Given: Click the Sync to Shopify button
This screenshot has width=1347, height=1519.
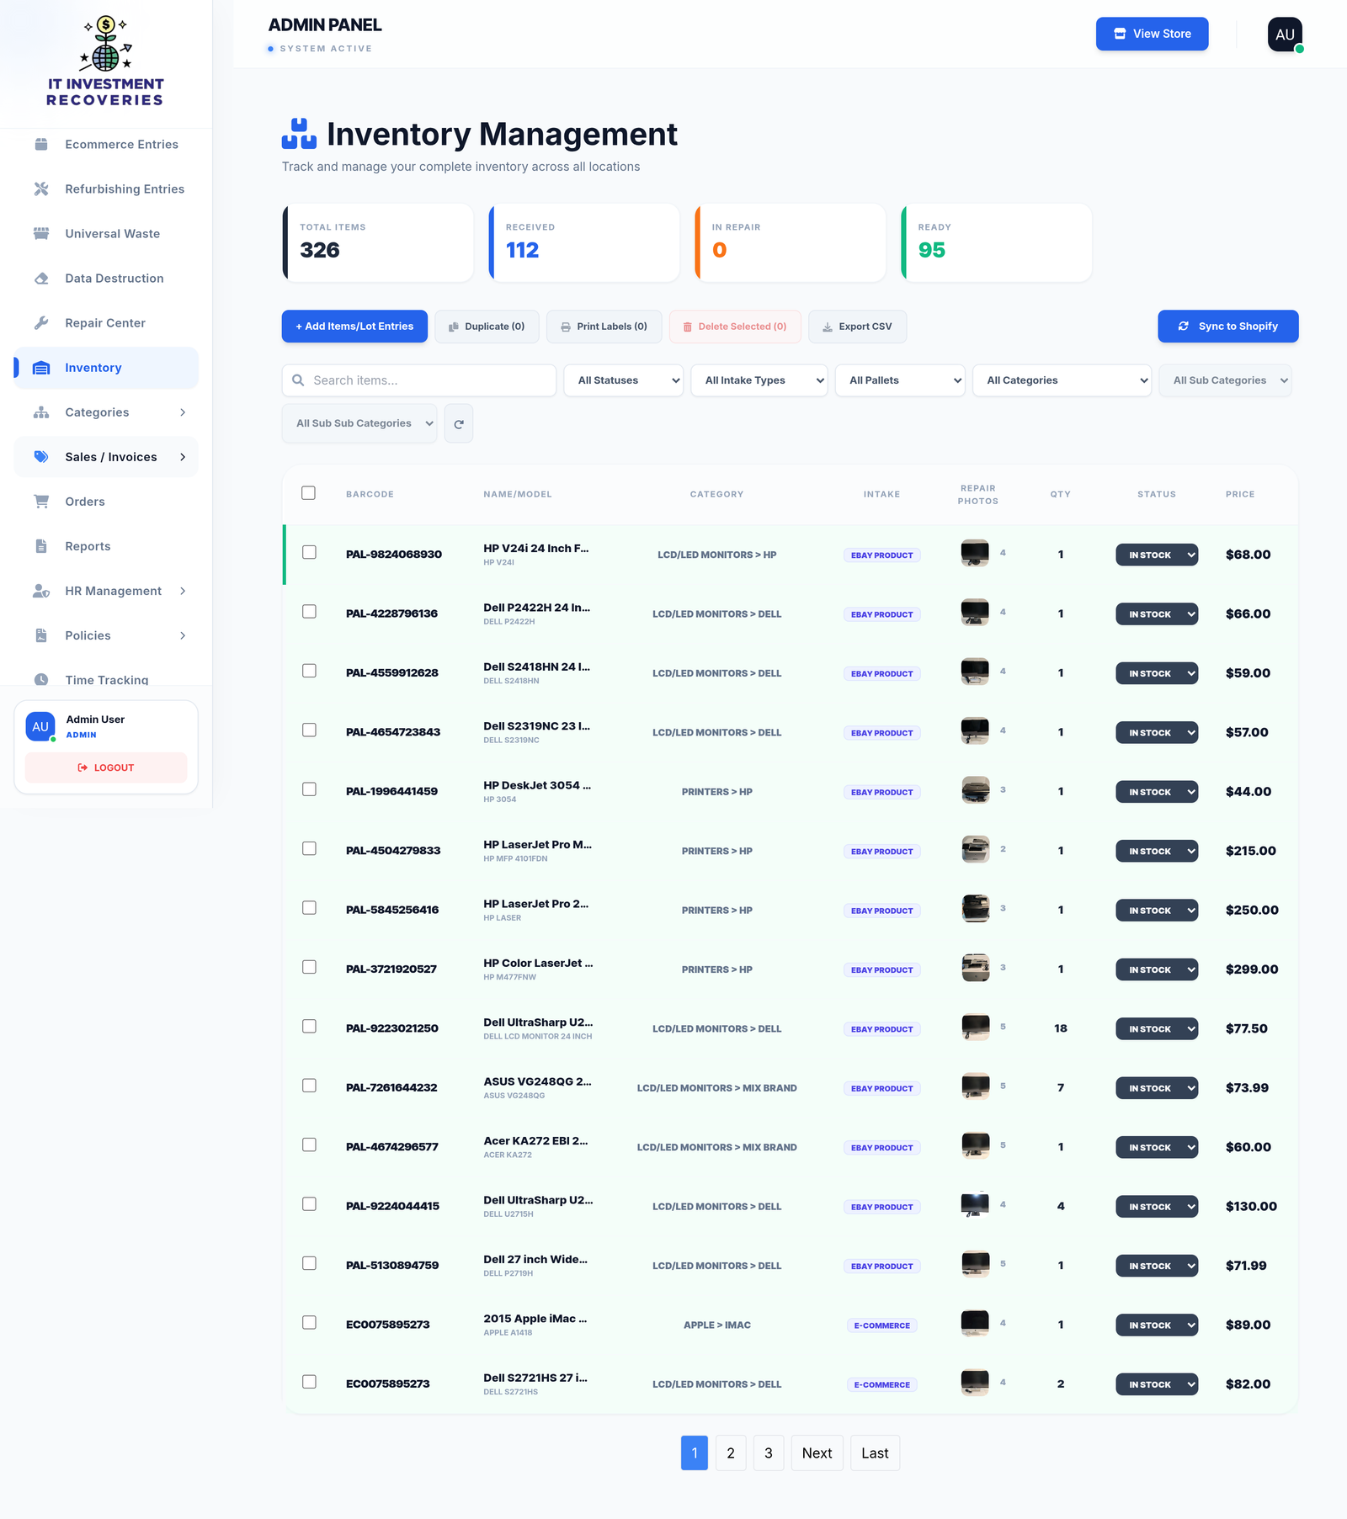Looking at the screenshot, I should [1227, 327].
